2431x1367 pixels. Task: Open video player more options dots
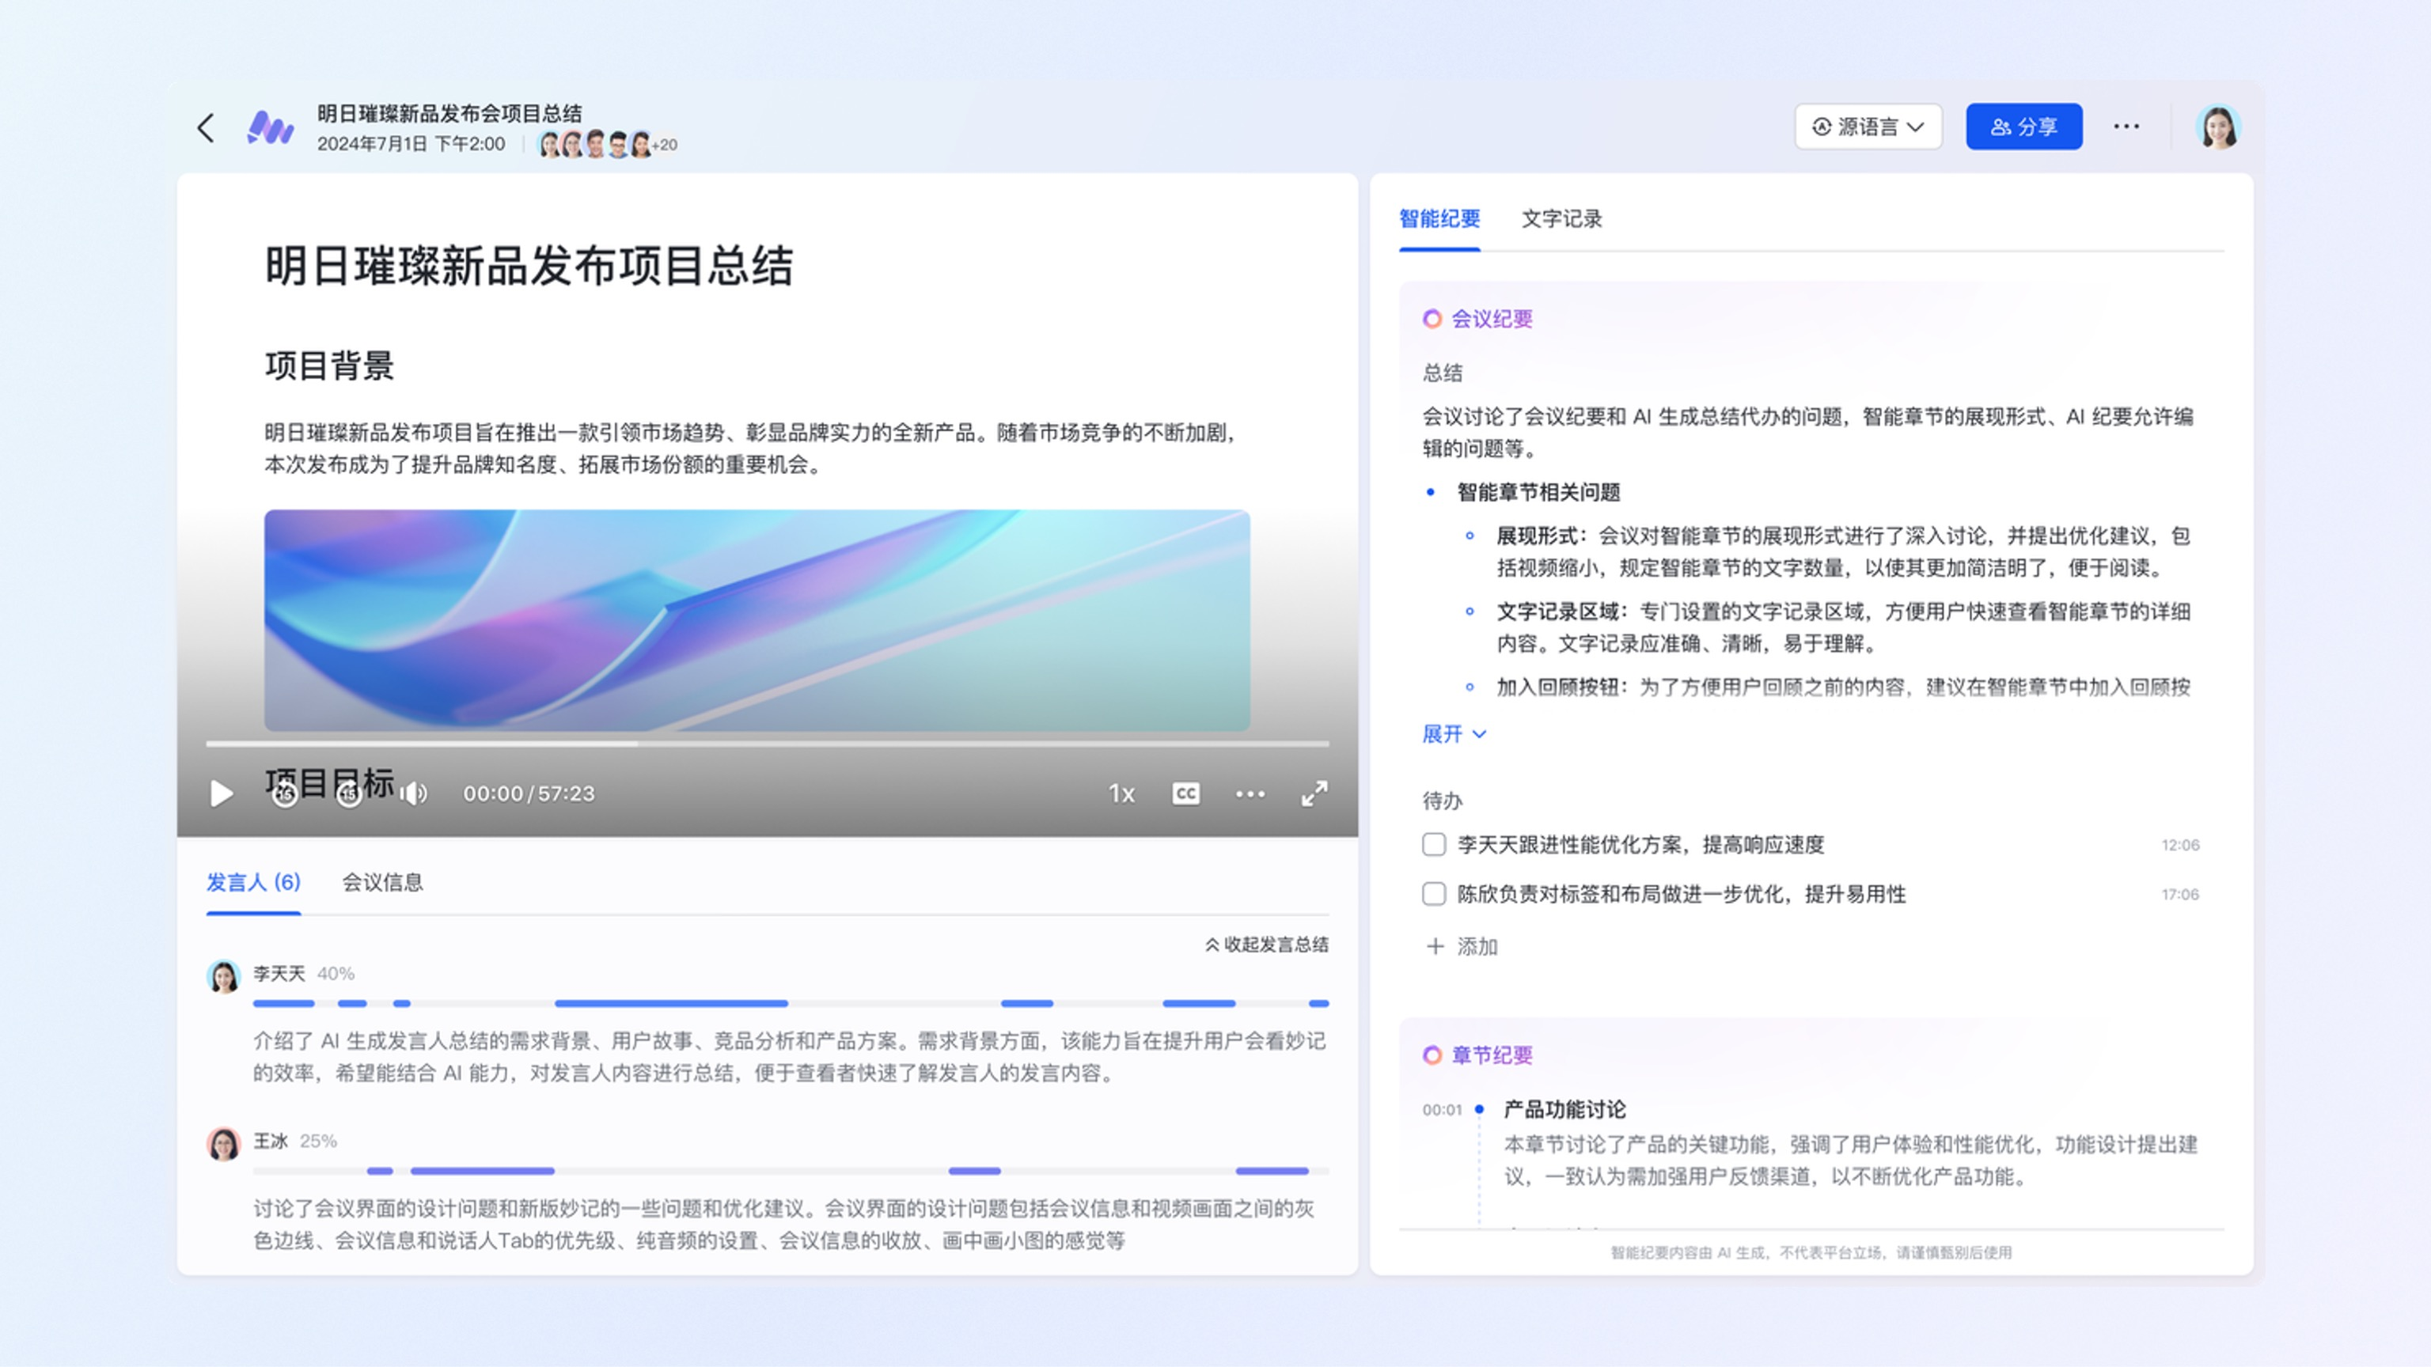coord(1250,793)
